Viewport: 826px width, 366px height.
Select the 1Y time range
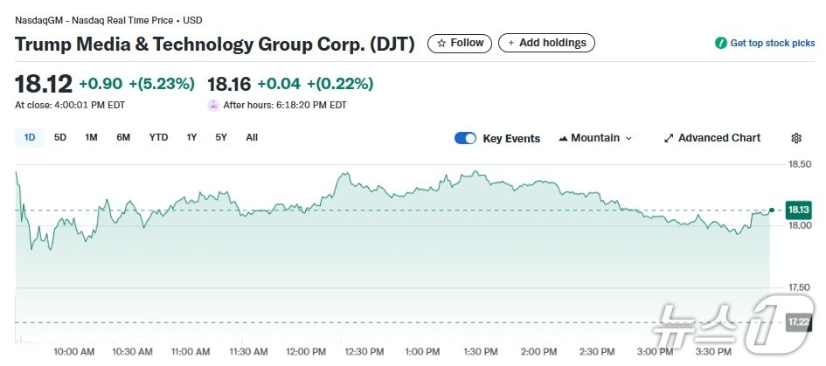191,137
